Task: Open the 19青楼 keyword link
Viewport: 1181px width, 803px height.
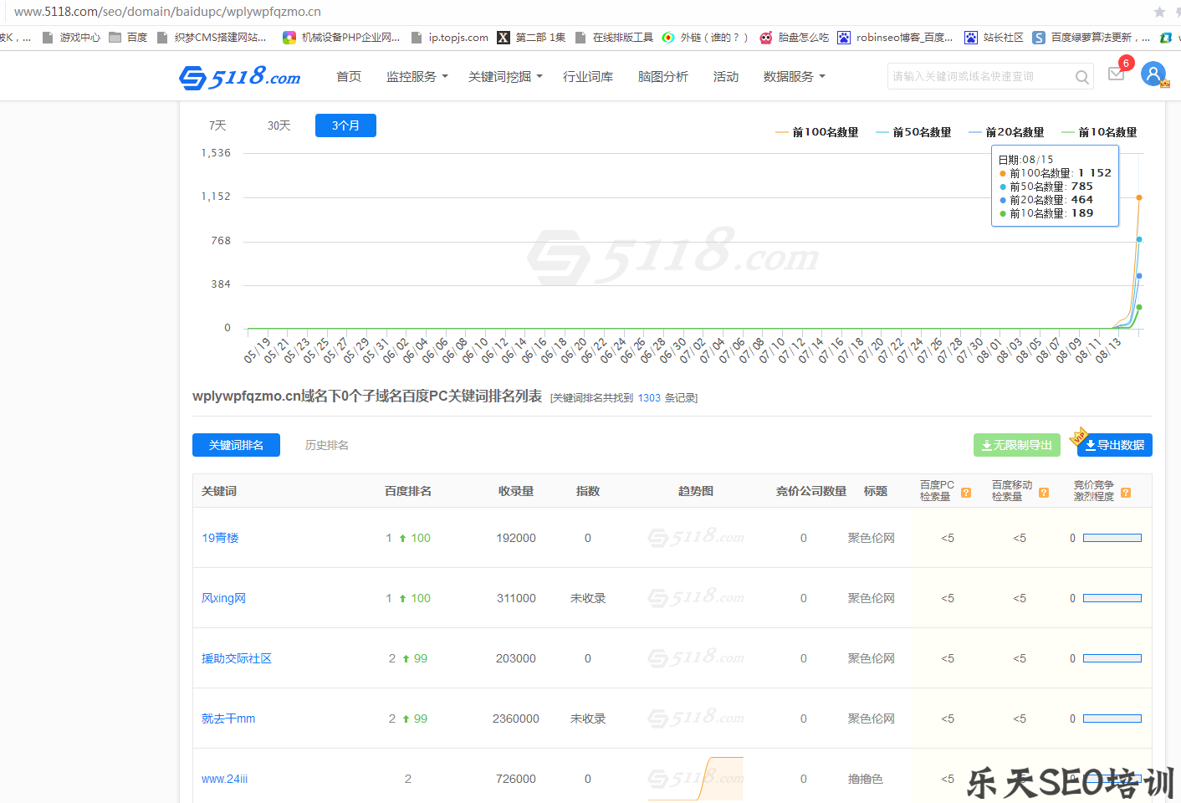Action: pyautogui.click(x=220, y=538)
